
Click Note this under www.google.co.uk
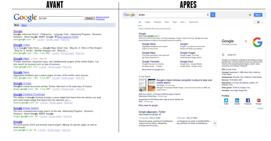pos(66,130)
